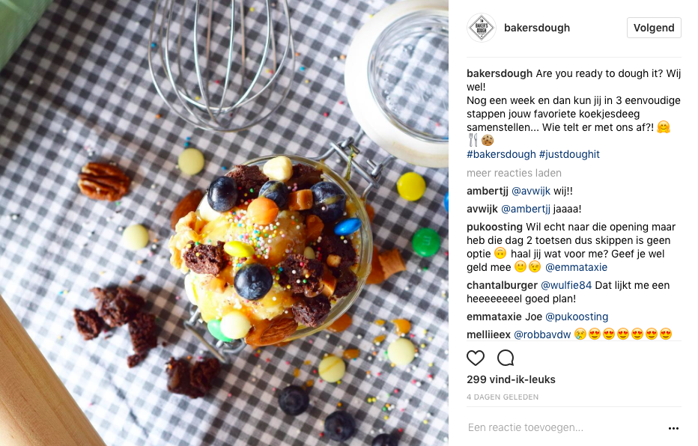Open bakersdough profile picture avatar
This screenshot has width=698, height=446.
[x=482, y=28]
